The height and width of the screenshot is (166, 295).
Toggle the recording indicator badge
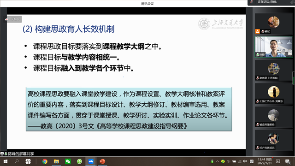pyautogui.click(x=12, y=19)
